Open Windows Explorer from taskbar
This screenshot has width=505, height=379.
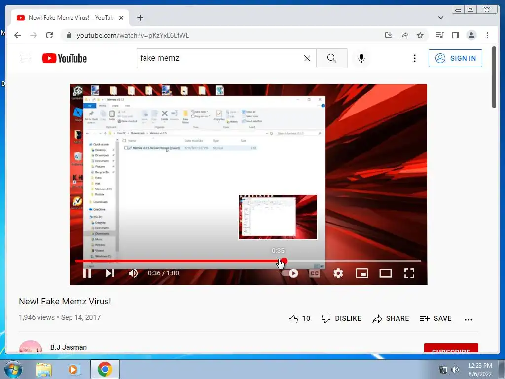[x=44, y=369]
